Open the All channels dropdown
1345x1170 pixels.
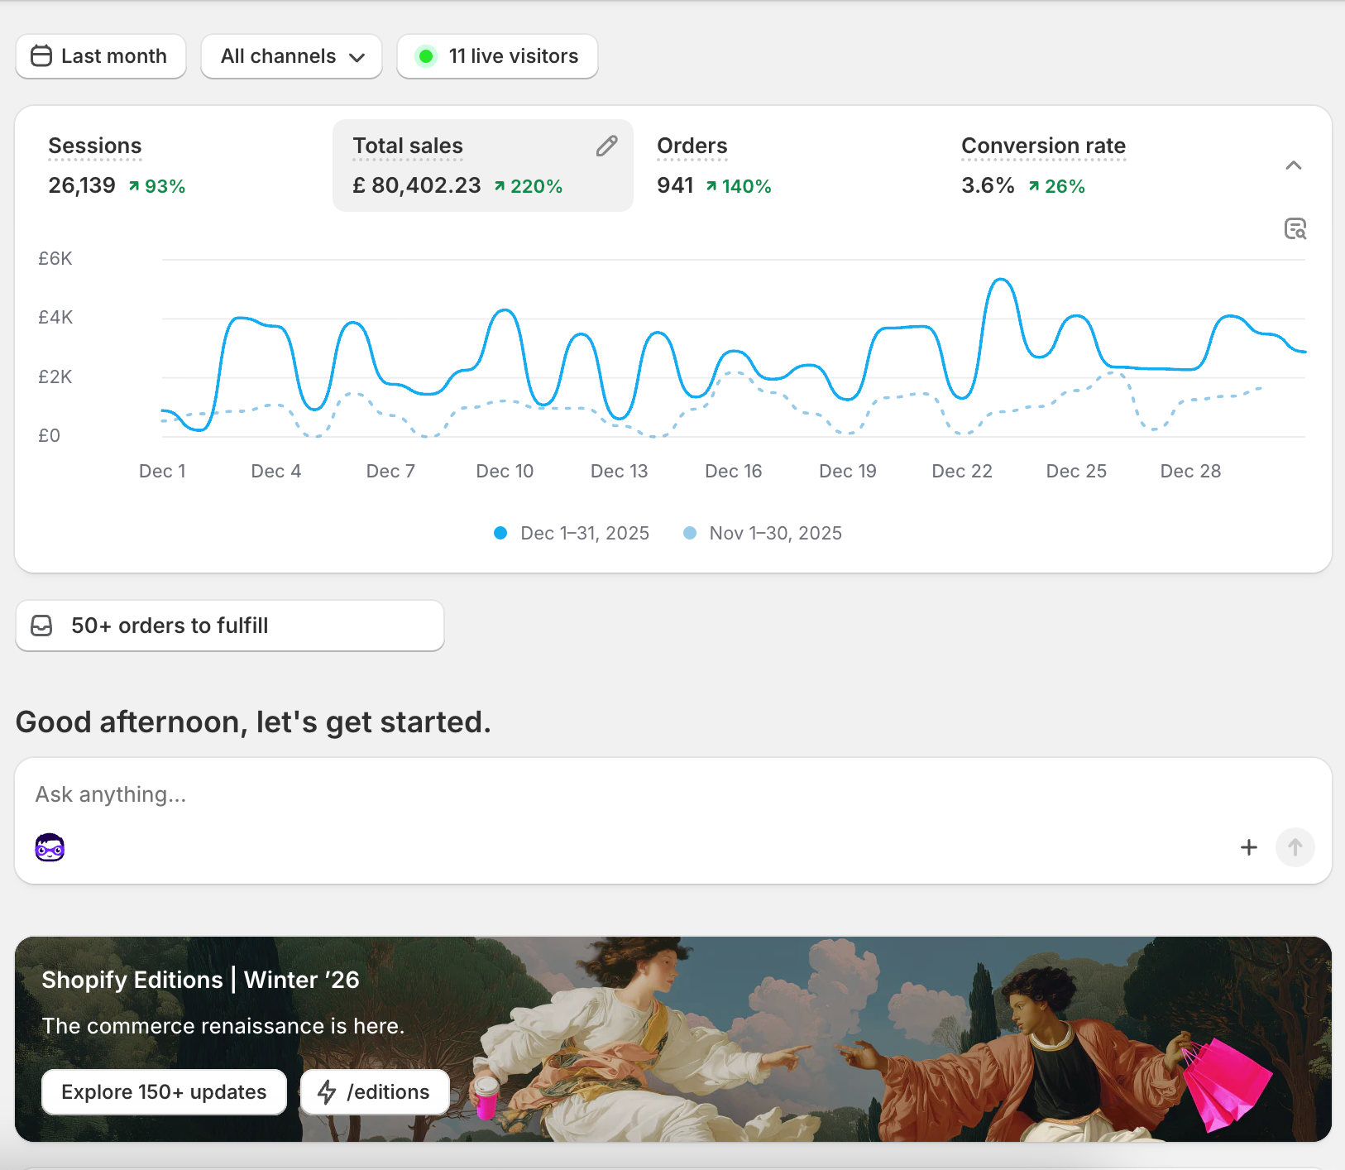pos(291,56)
